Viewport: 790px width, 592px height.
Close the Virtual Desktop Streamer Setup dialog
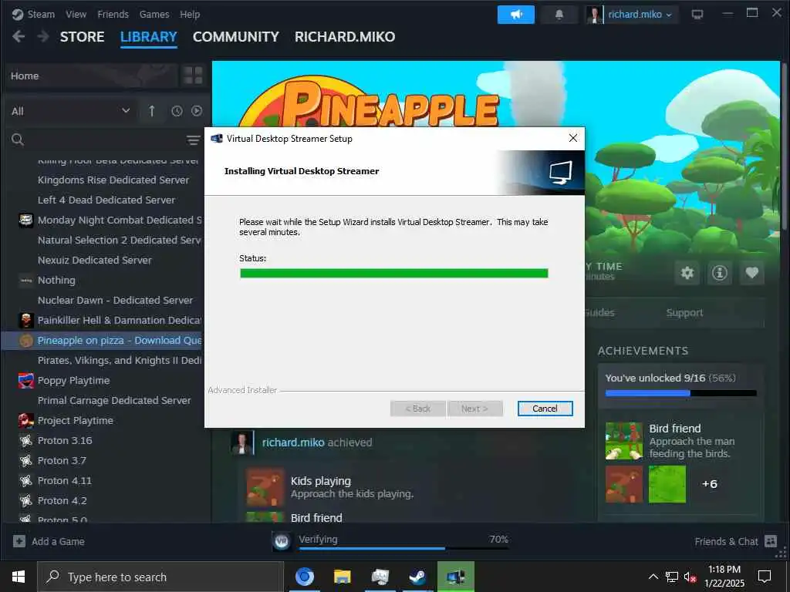point(573,138)
